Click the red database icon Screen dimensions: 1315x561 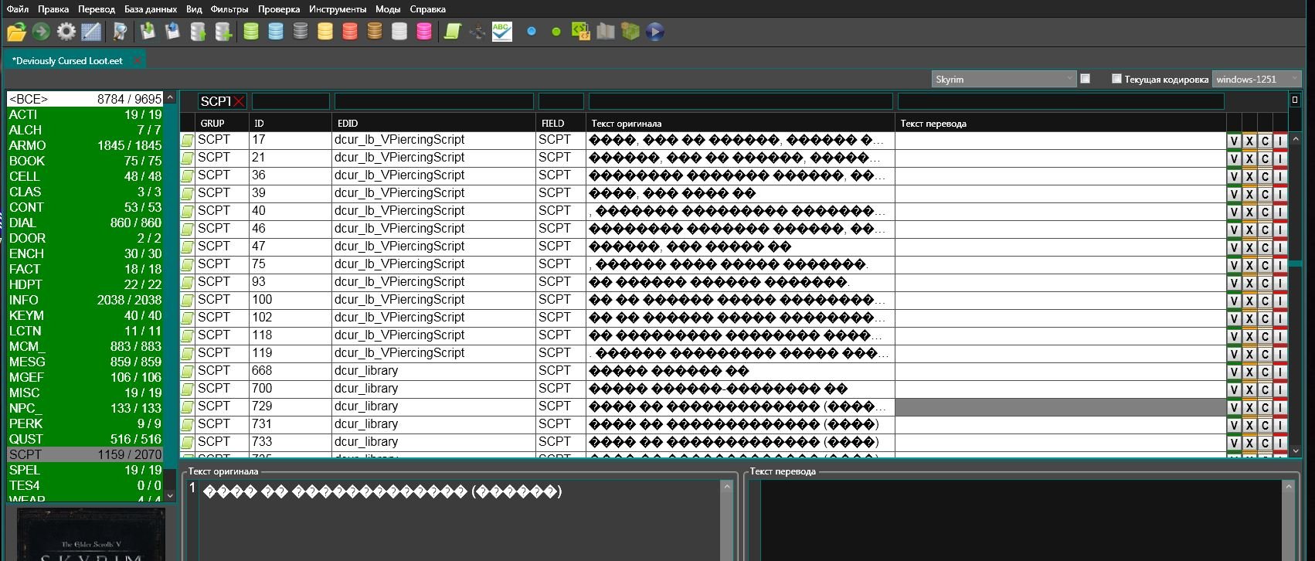click(x=349, y=32)
